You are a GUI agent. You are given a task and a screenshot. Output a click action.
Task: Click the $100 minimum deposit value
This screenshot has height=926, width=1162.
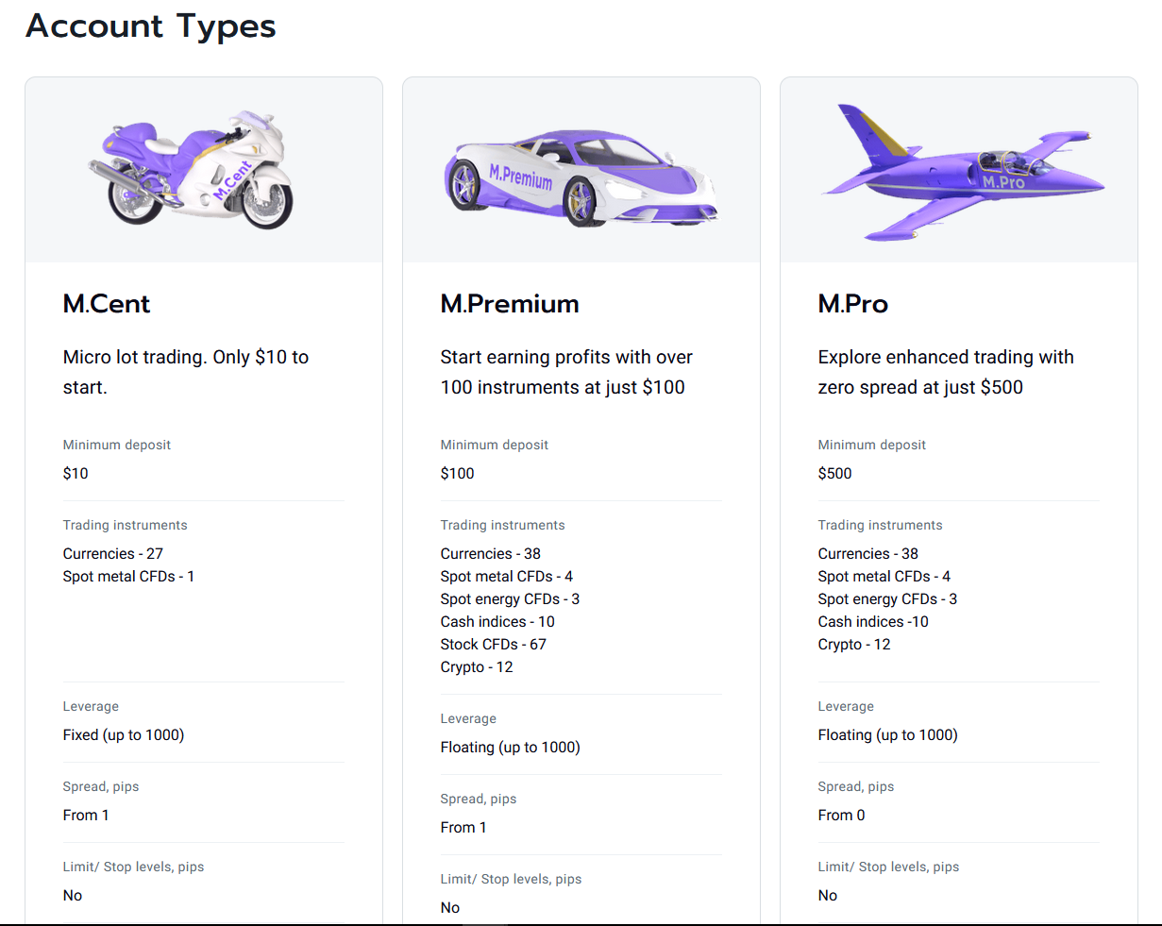(x=458, y=474)
